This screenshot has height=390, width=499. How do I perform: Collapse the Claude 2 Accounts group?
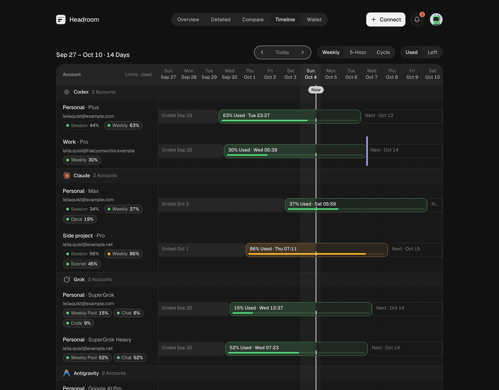[249, 175]
